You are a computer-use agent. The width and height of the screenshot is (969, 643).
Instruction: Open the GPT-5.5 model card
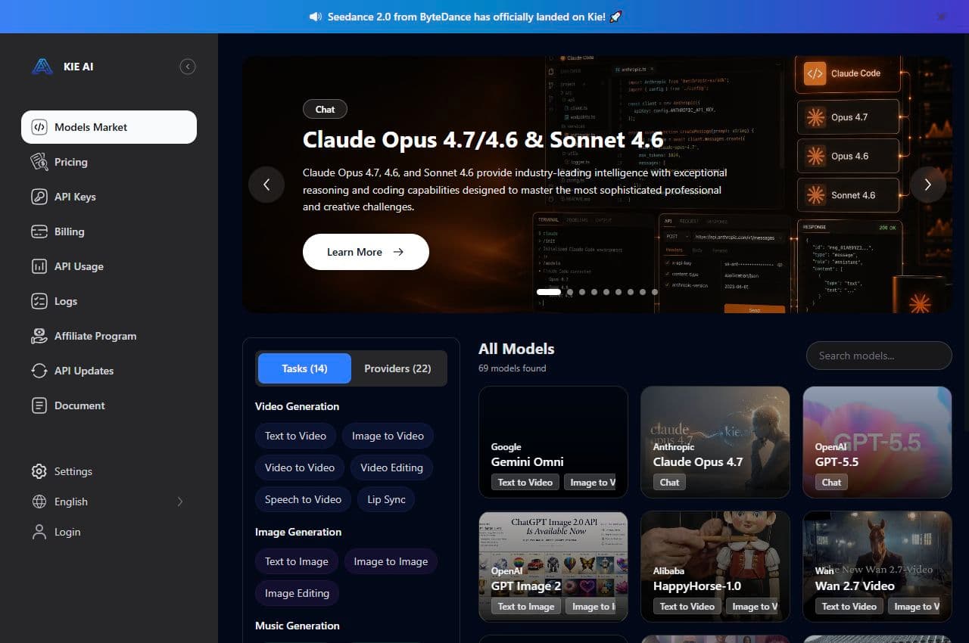click(877, 442)
